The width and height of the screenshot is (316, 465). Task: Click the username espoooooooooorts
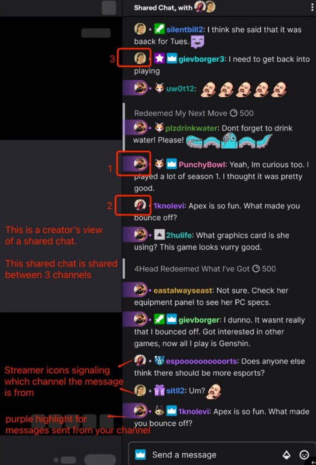(x=201, y=361)
